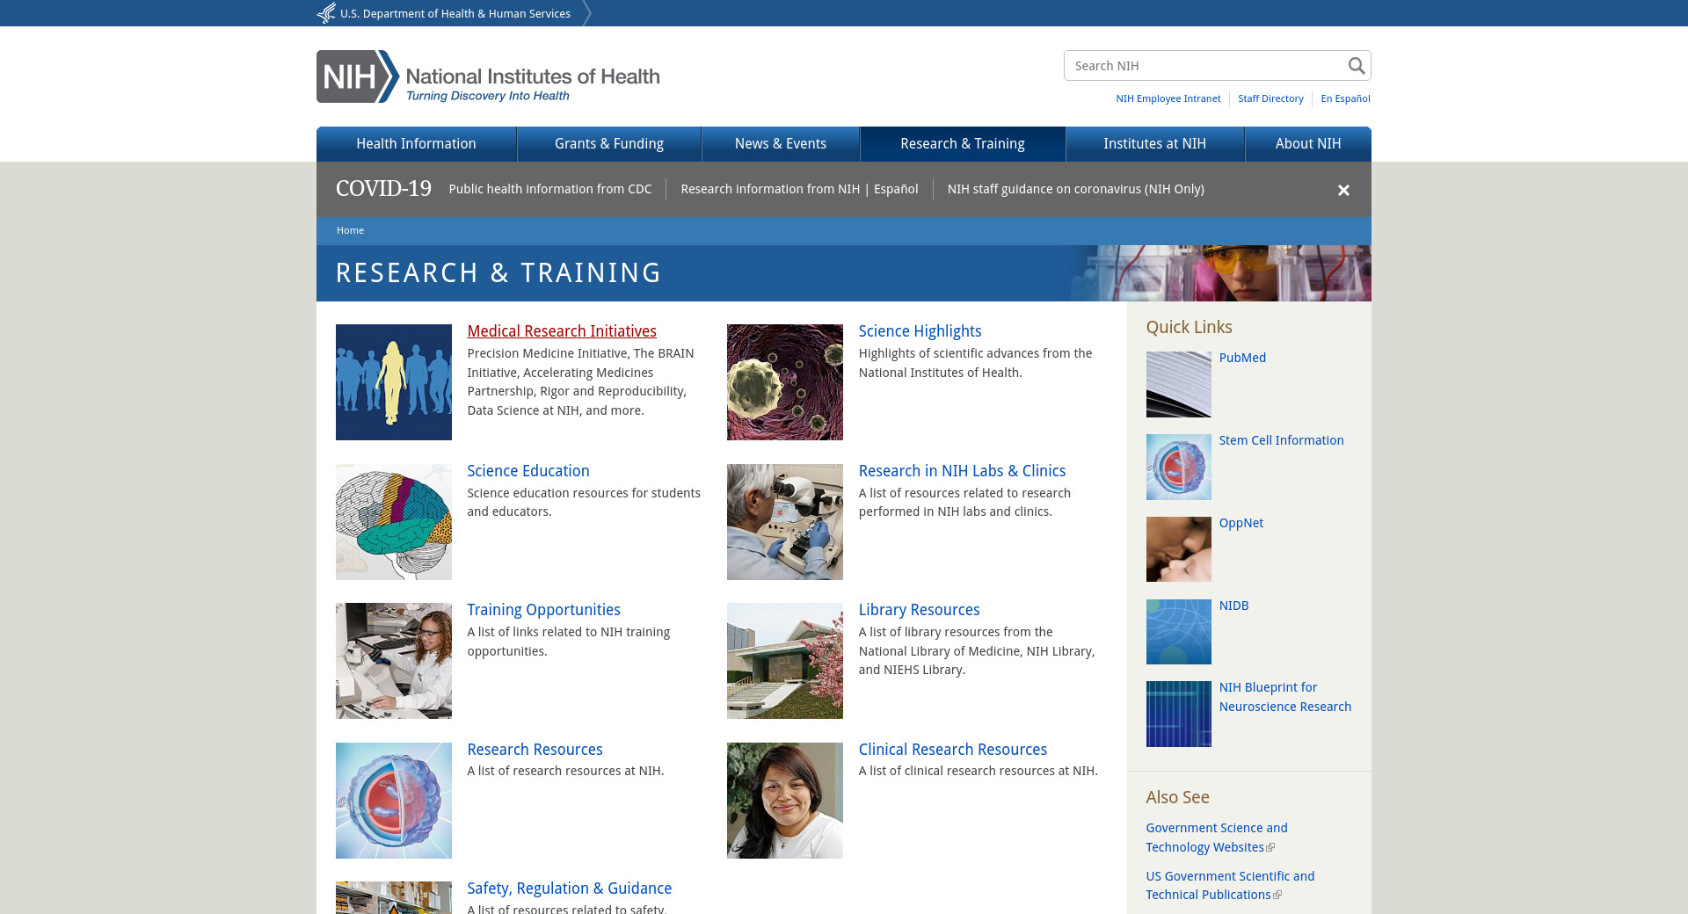Open the About NIH menu
The width and height of the screenshot is (1688, 914).
(1307, 144)
